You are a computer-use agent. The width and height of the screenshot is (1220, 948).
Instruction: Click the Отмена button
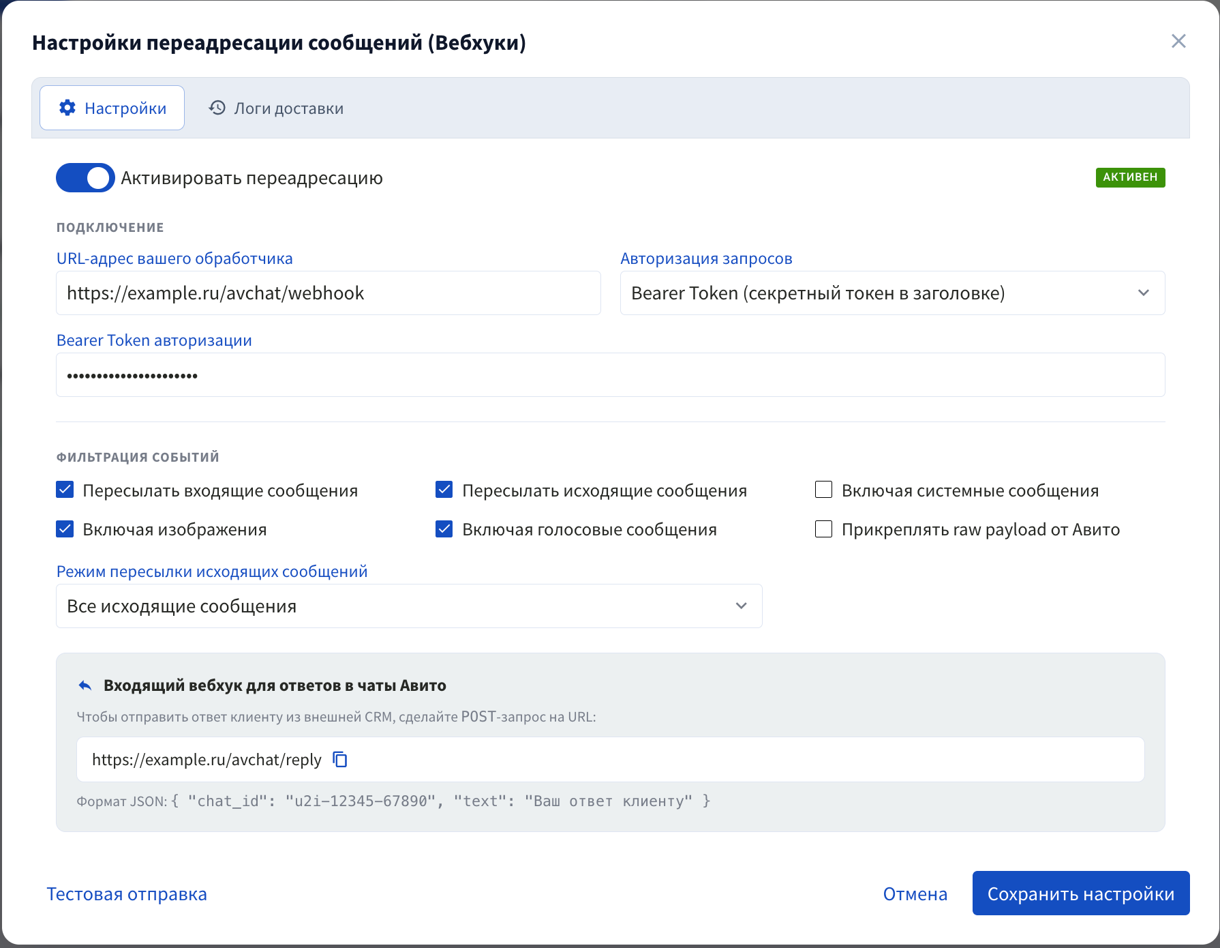915,893
